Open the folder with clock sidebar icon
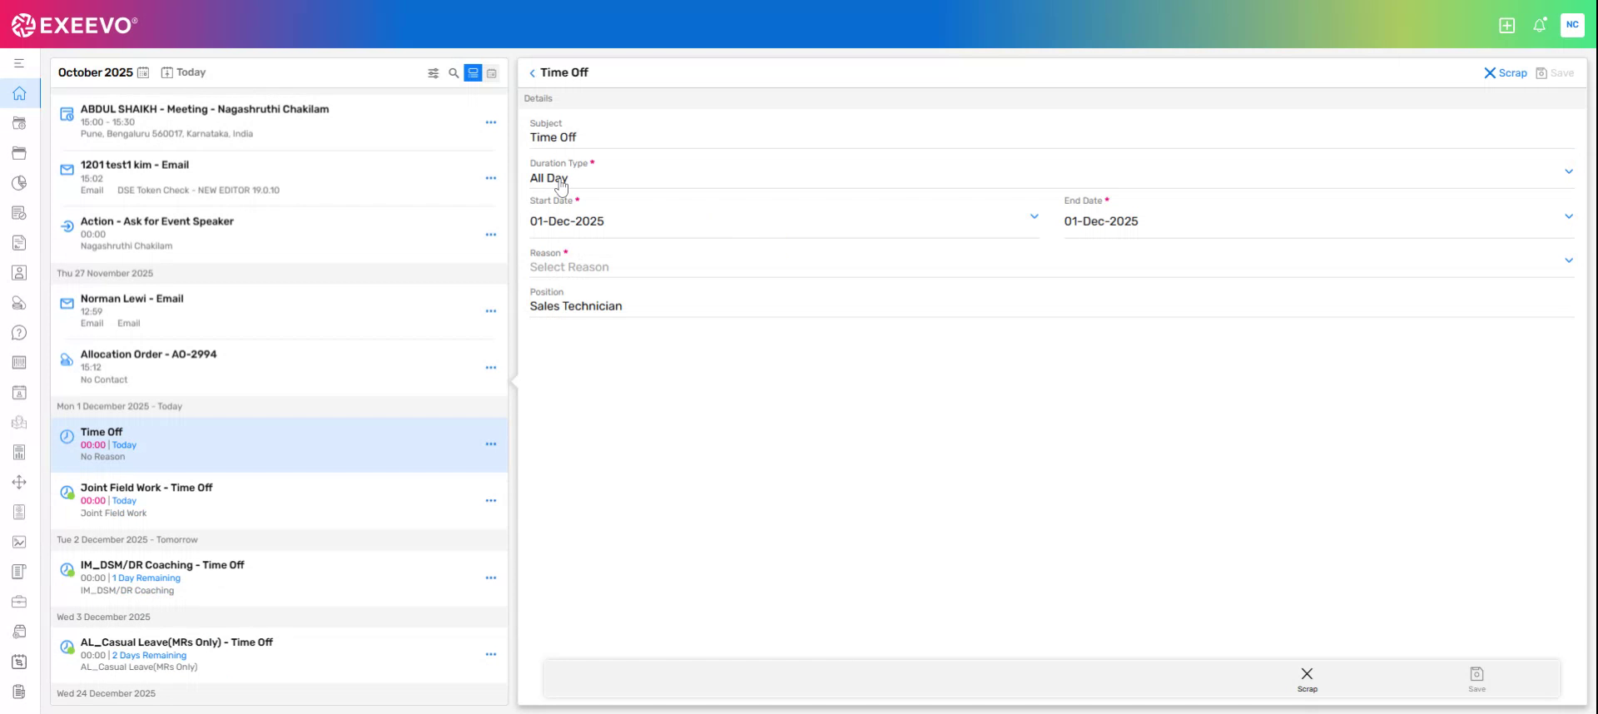1598x714 pixels. click(19, 123)
